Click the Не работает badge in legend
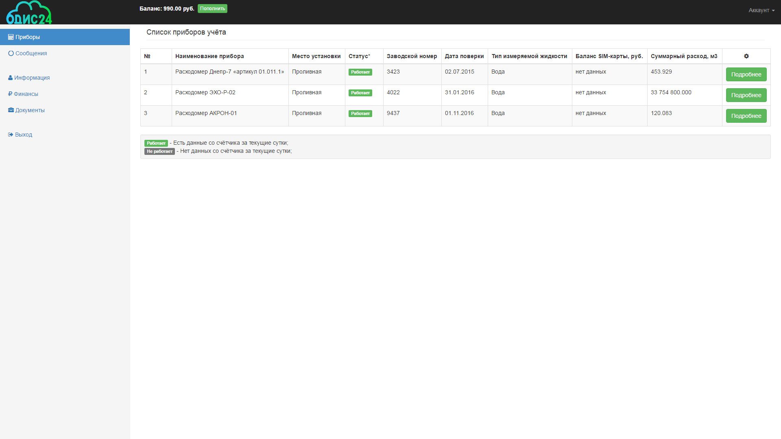 coord(159,151)
